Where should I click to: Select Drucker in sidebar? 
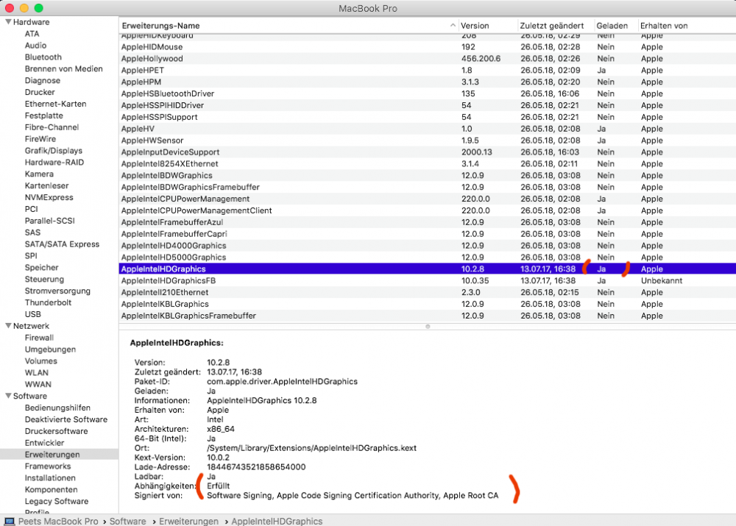[40, 93]
